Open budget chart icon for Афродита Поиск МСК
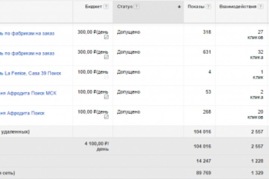This screenshot has height=179, width=269. (106, 97)
